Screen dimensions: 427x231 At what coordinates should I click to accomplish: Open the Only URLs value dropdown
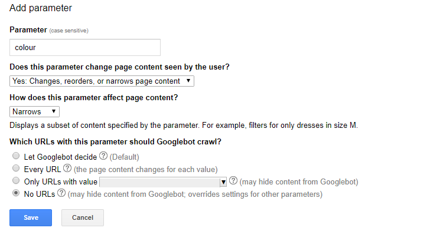pos(163,182)
